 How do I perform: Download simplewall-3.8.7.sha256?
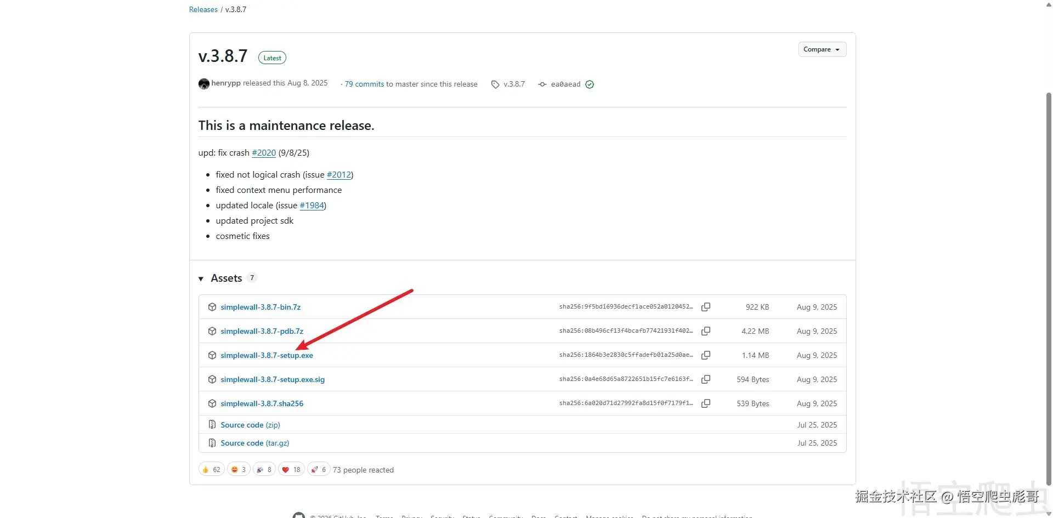click(x=262, y=403)
